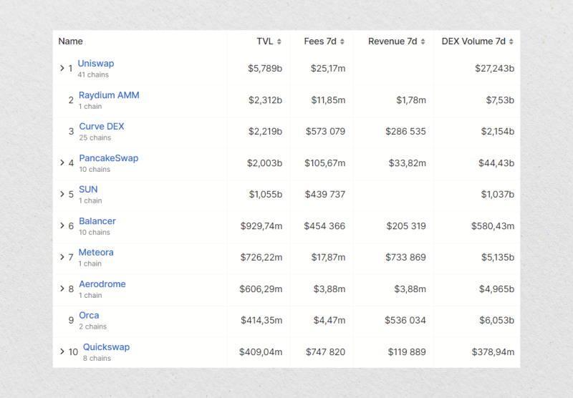This screenshot has width=573, height=398.
Task: Click '25 chains' under Curve DEX
Action: coord(95,137)
